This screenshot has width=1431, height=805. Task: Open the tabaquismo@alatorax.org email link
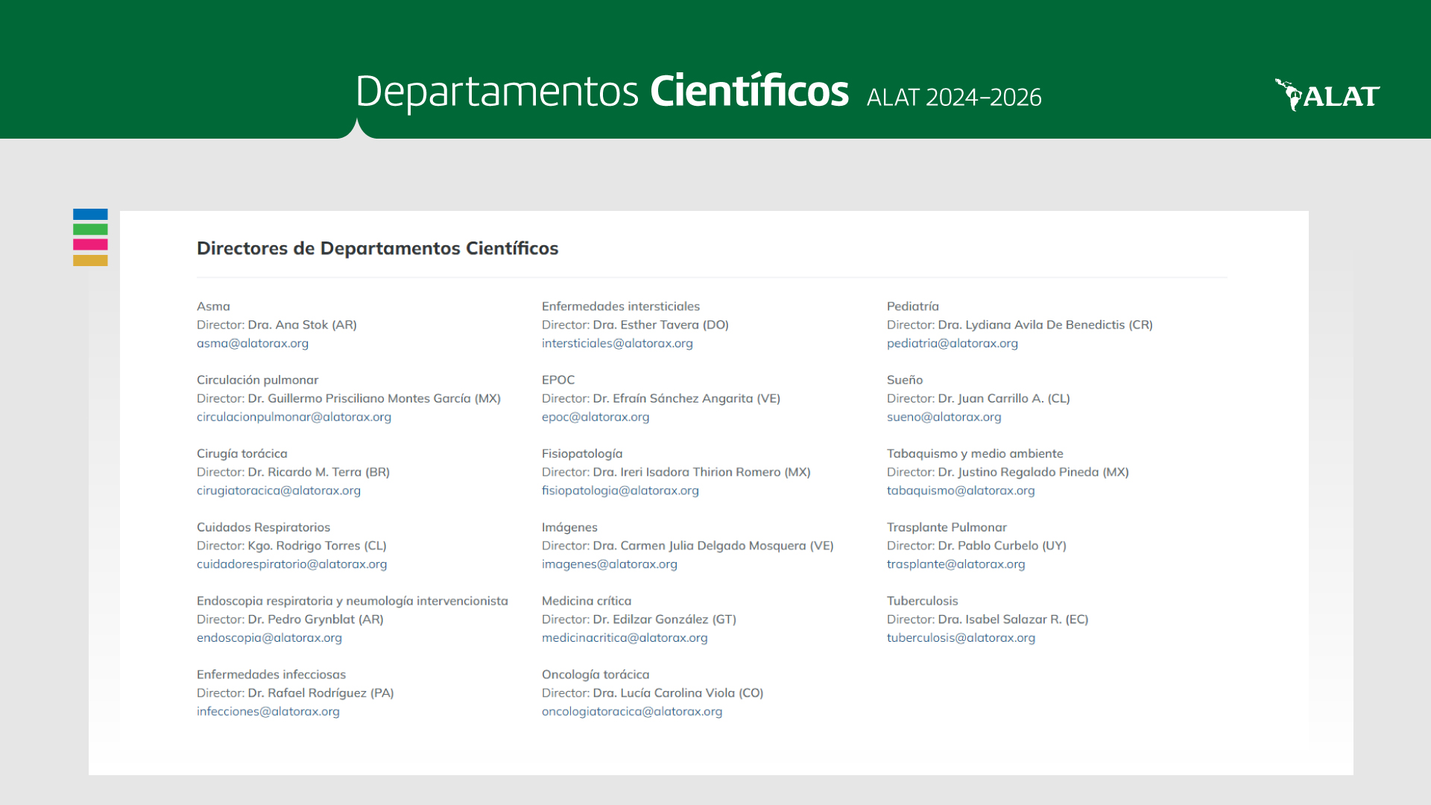pos(960,491)
